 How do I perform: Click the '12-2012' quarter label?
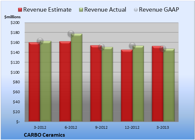pos(132,127)
